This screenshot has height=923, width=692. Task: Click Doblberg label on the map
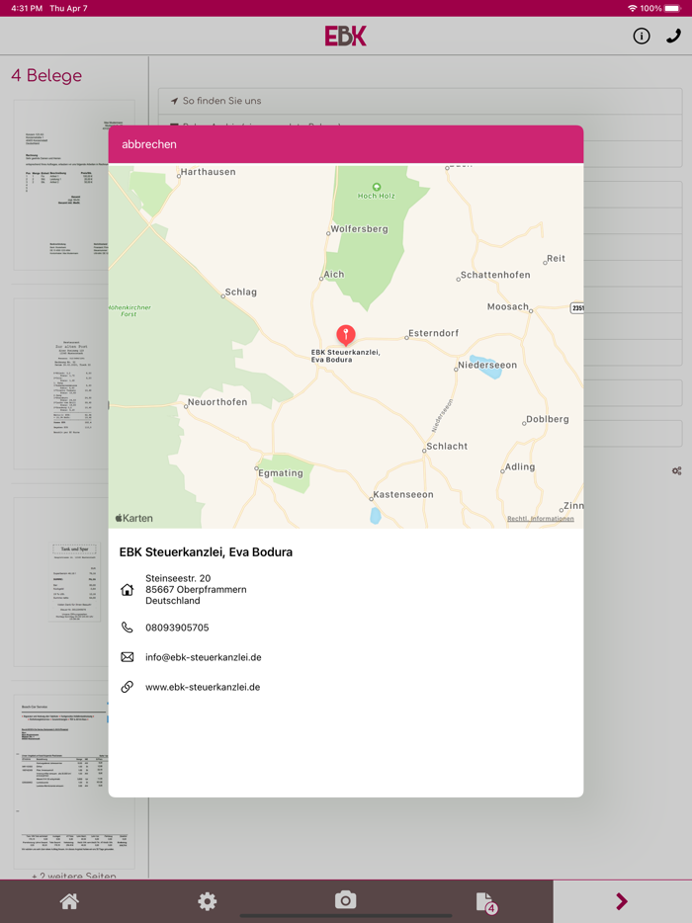point(547,419)
